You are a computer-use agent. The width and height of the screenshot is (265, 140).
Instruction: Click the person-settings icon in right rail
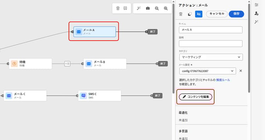tap(257, 13)
